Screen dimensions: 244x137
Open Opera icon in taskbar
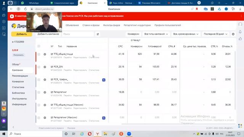(x=90, y=134)
